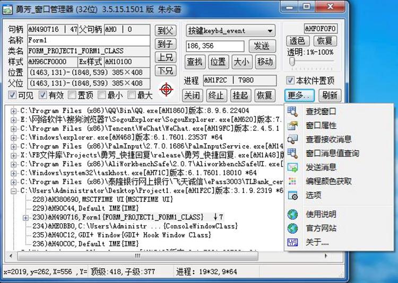Expand the WeChat.exe tree node
This screenshot has height=283, width=398.
(x=13, y=129)
